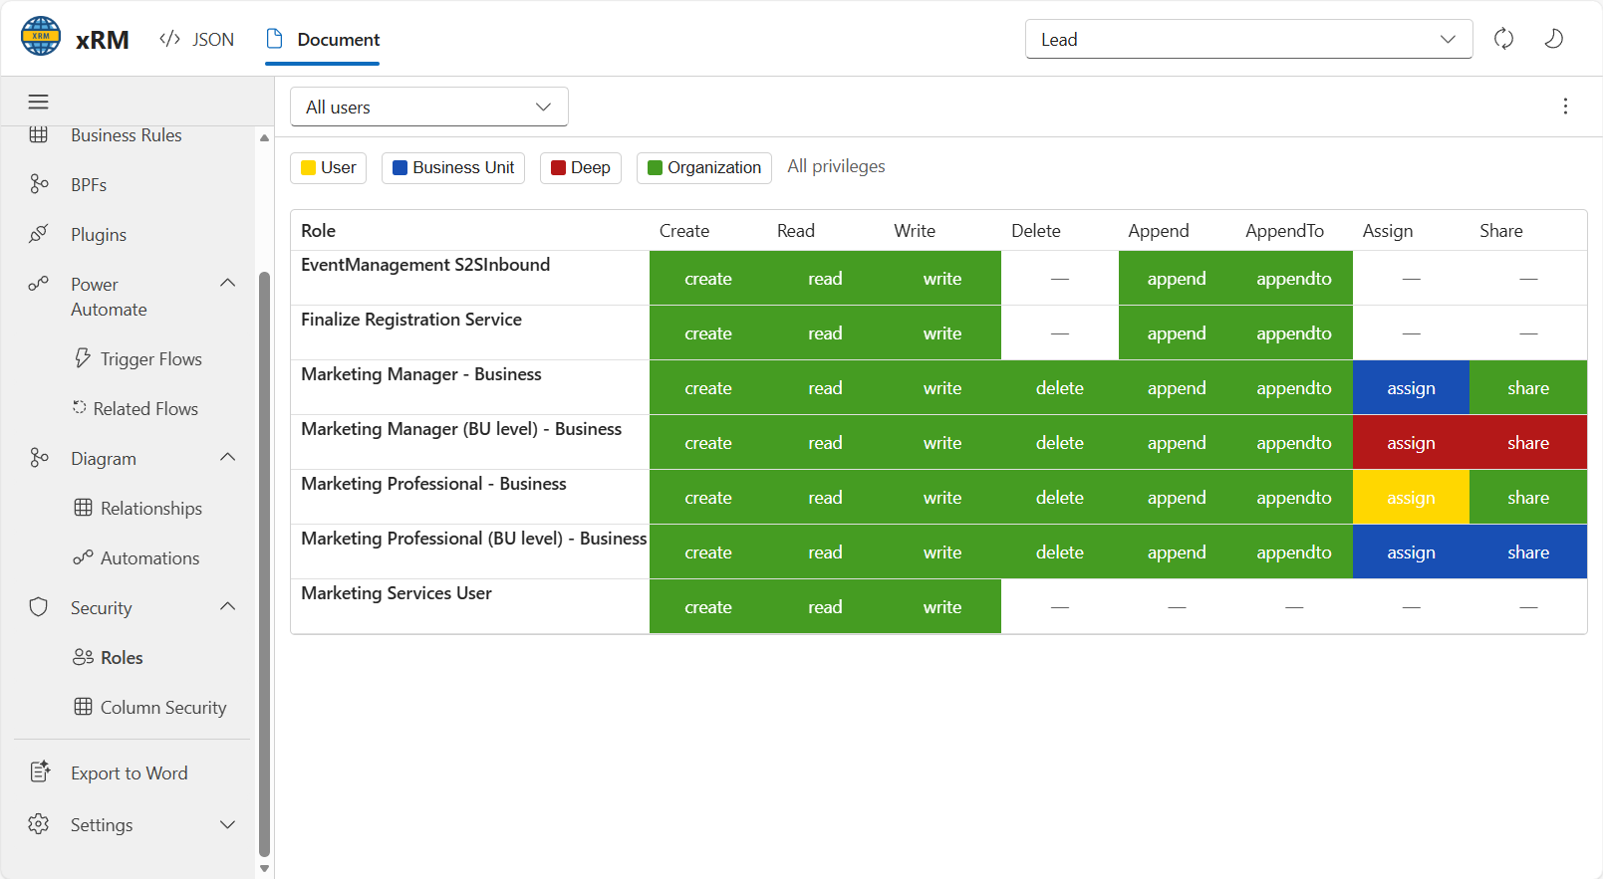Click the Roles people icon
The height and width of the screenshot is (879, 1603).
tap(83, 657)
